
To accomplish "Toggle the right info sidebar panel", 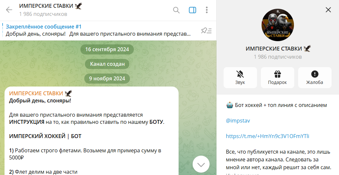I will [193, 10].
